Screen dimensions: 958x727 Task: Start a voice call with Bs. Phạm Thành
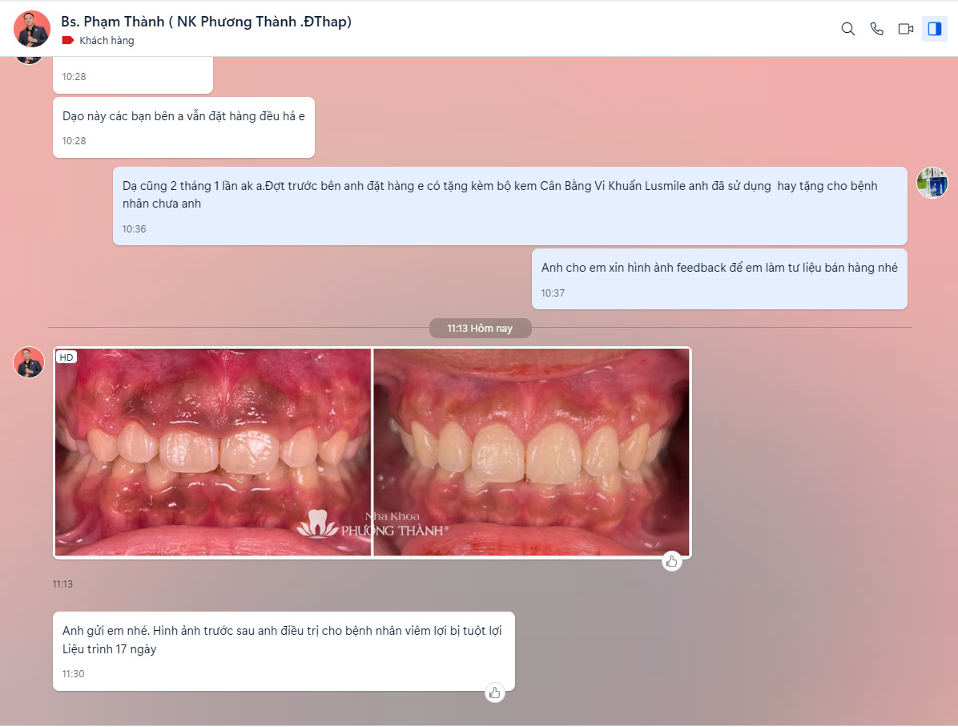pos(877,29)
